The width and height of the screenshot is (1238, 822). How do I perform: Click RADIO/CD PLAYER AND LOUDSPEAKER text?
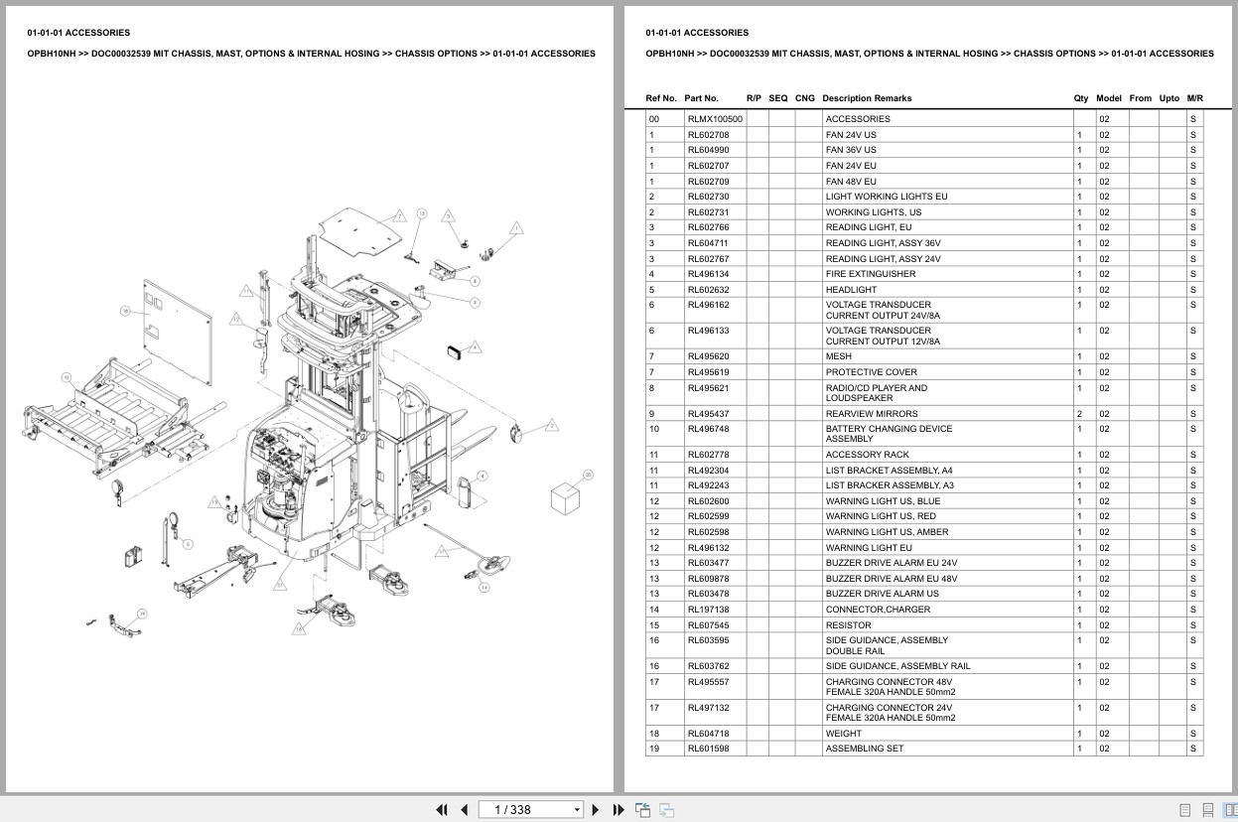tap(877, 393)
